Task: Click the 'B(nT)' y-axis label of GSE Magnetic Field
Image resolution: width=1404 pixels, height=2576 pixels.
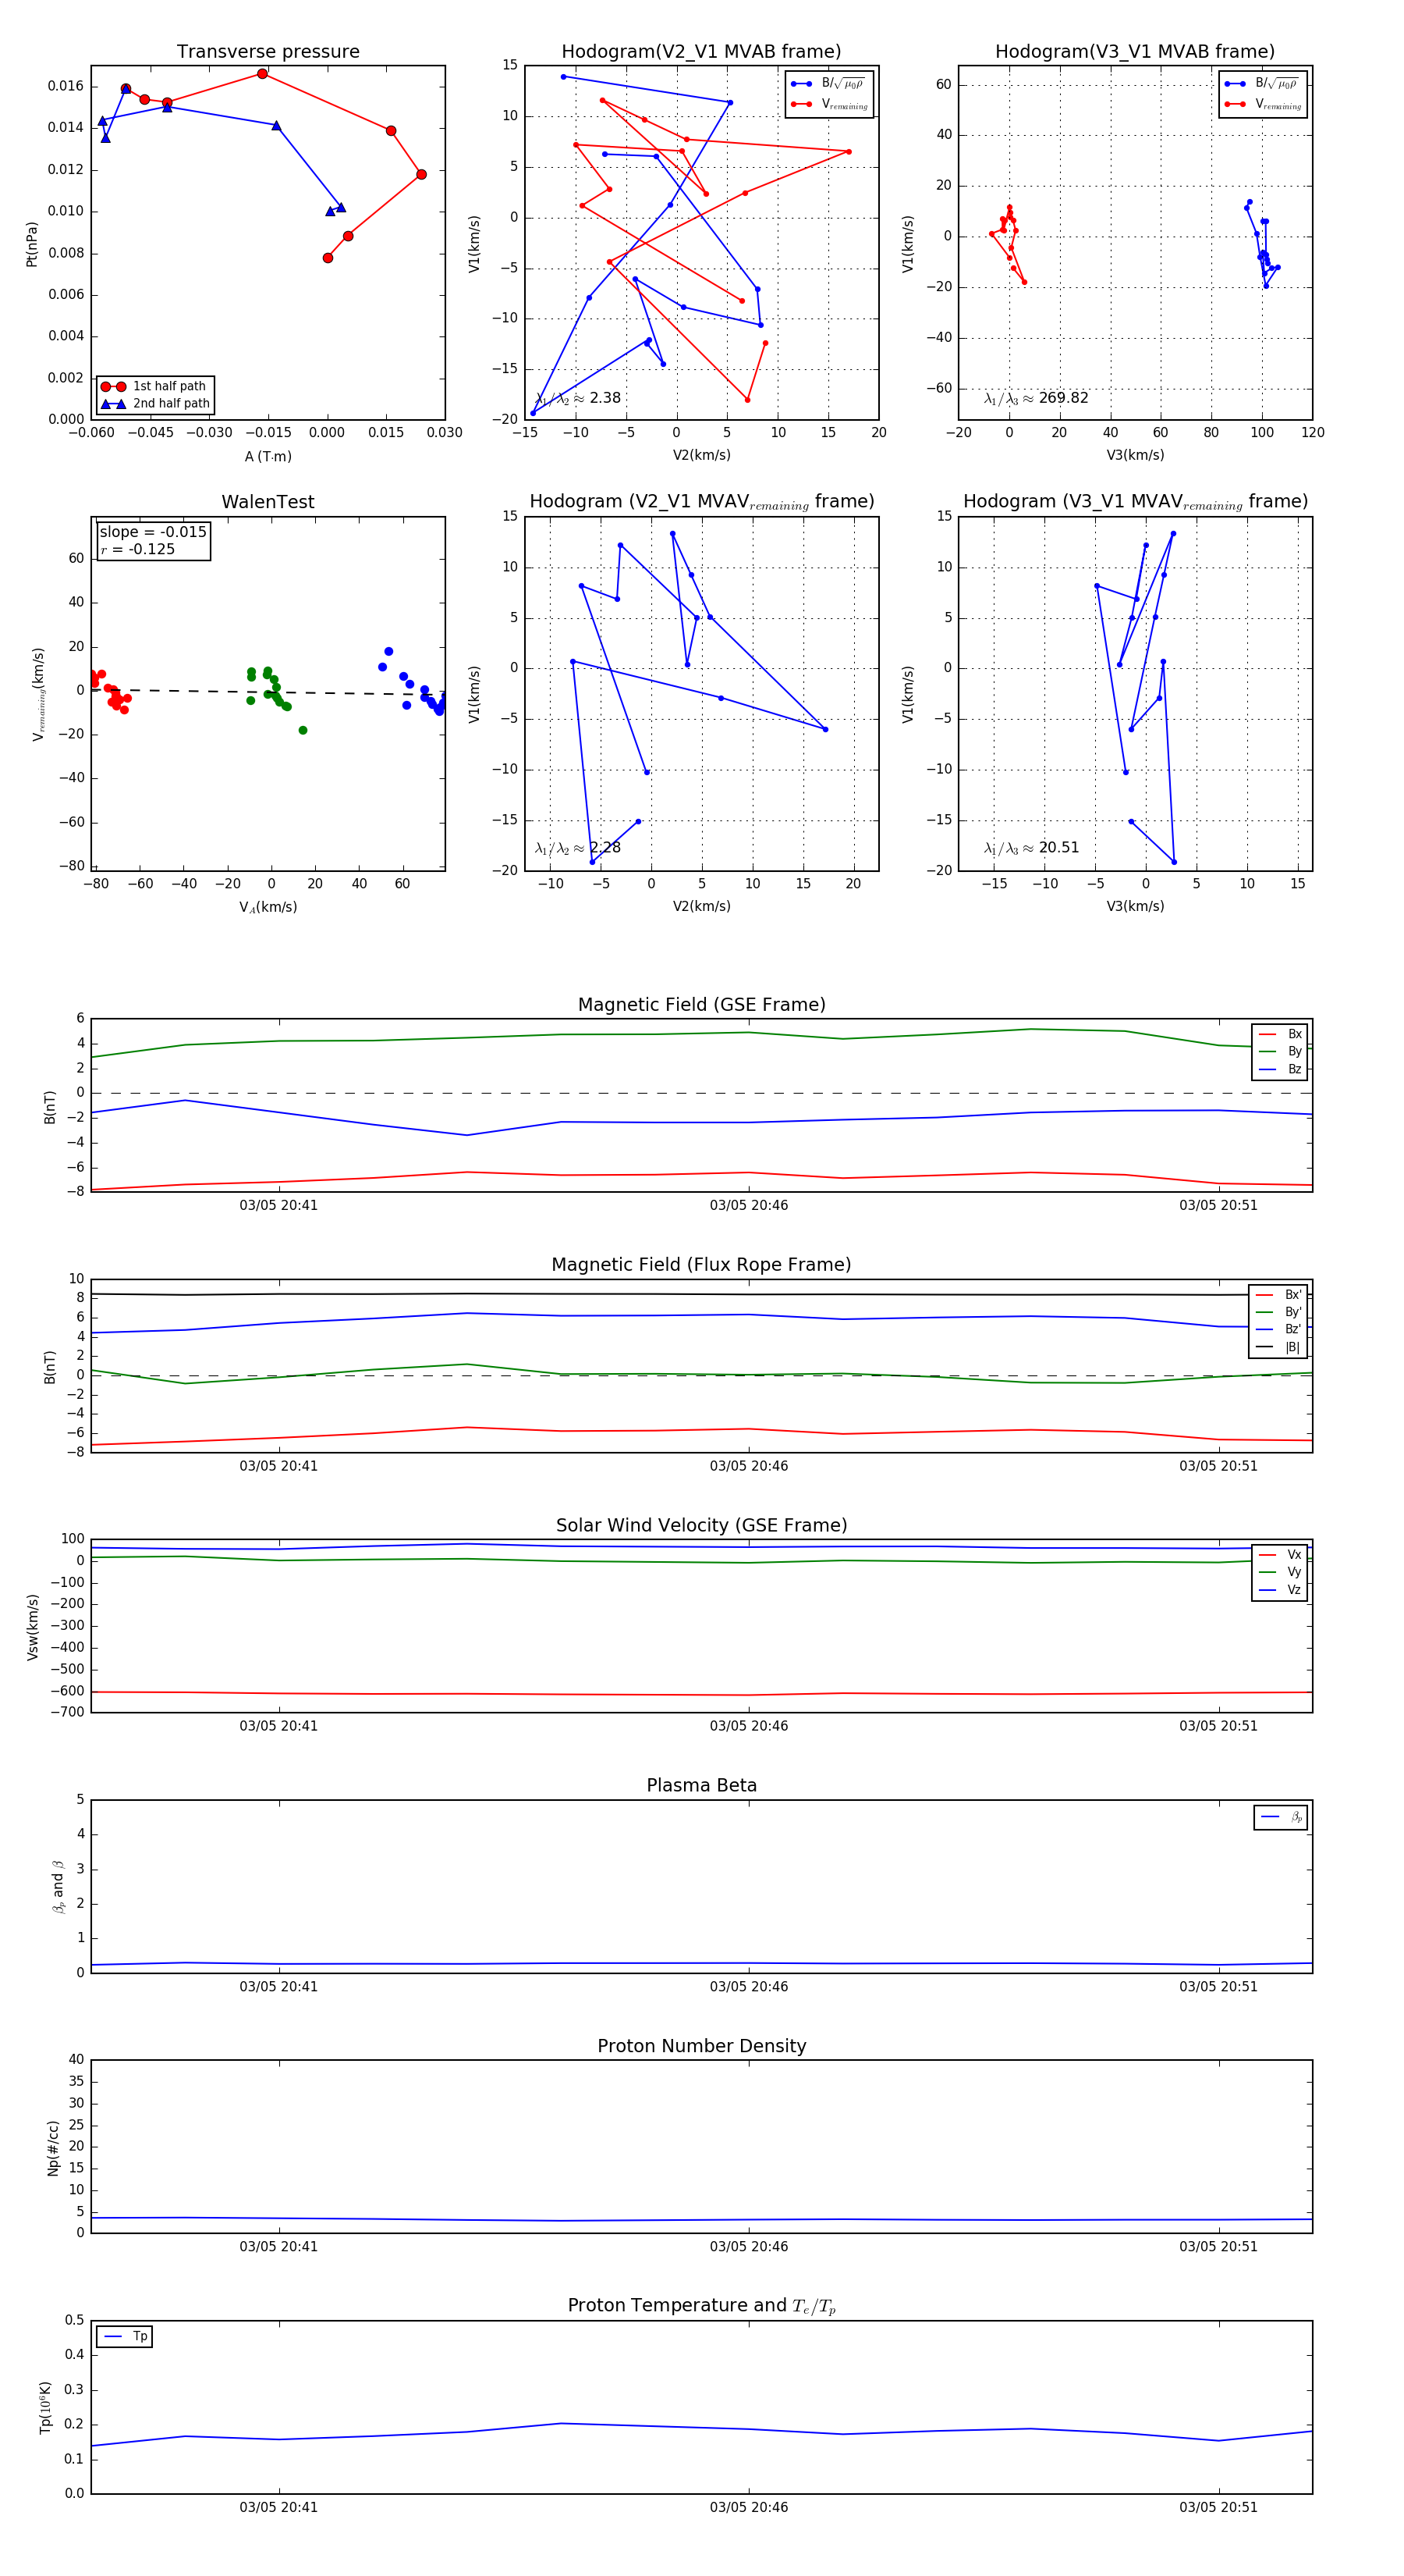Action: tap(50, 1105)
